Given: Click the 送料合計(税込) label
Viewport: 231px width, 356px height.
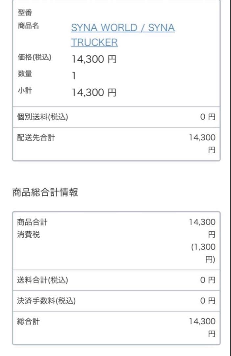Looking at the screenshot, I should click(42, 280).
